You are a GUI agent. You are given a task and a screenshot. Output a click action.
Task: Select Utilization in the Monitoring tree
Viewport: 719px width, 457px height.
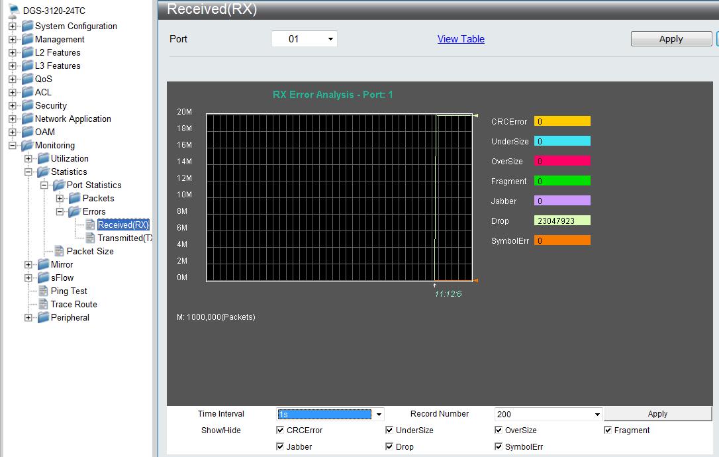70,158
